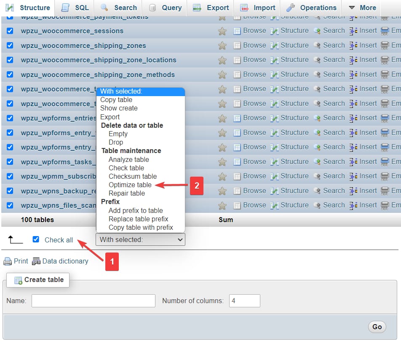Click Insert icon in wpzu_woocommerce_shipping_zone_methods row

pos(353,75)
